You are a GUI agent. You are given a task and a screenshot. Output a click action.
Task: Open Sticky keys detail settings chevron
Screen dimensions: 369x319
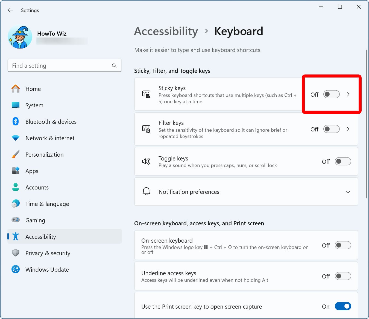pos(348,94)
